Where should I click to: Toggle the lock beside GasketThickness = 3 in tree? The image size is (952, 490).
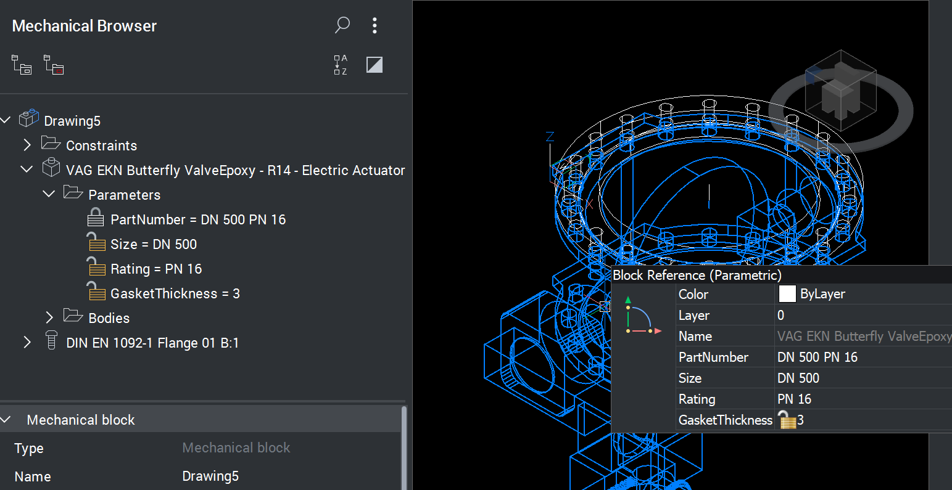coord(96,293)
